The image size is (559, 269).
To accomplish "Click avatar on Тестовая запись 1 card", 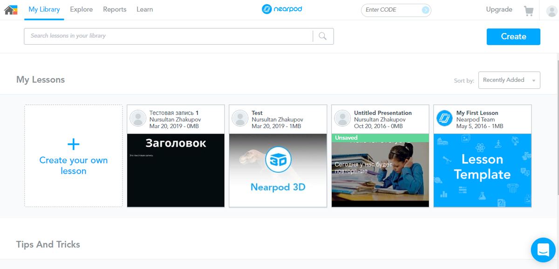I will [x=138, y=119].
